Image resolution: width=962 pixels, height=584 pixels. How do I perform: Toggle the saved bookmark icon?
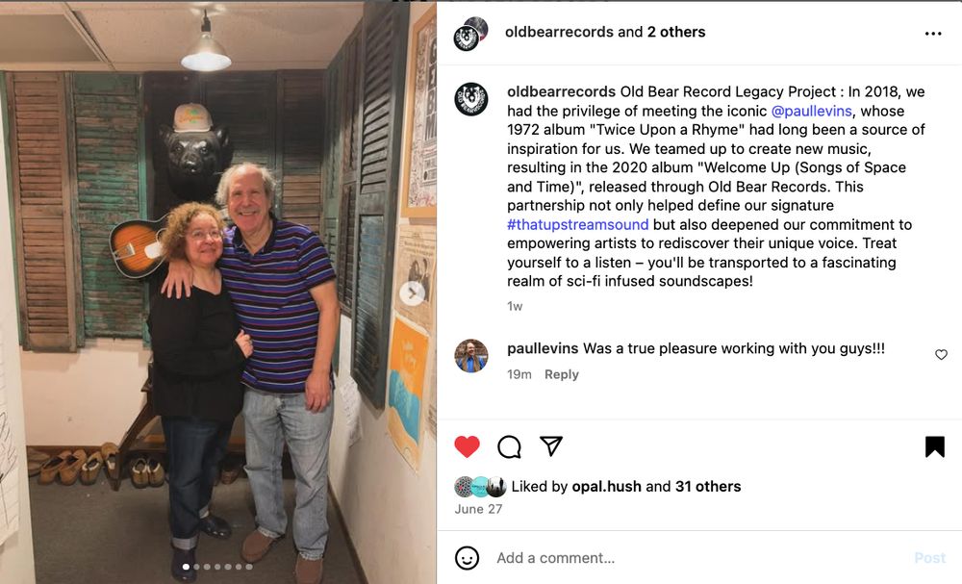(935, 446)
